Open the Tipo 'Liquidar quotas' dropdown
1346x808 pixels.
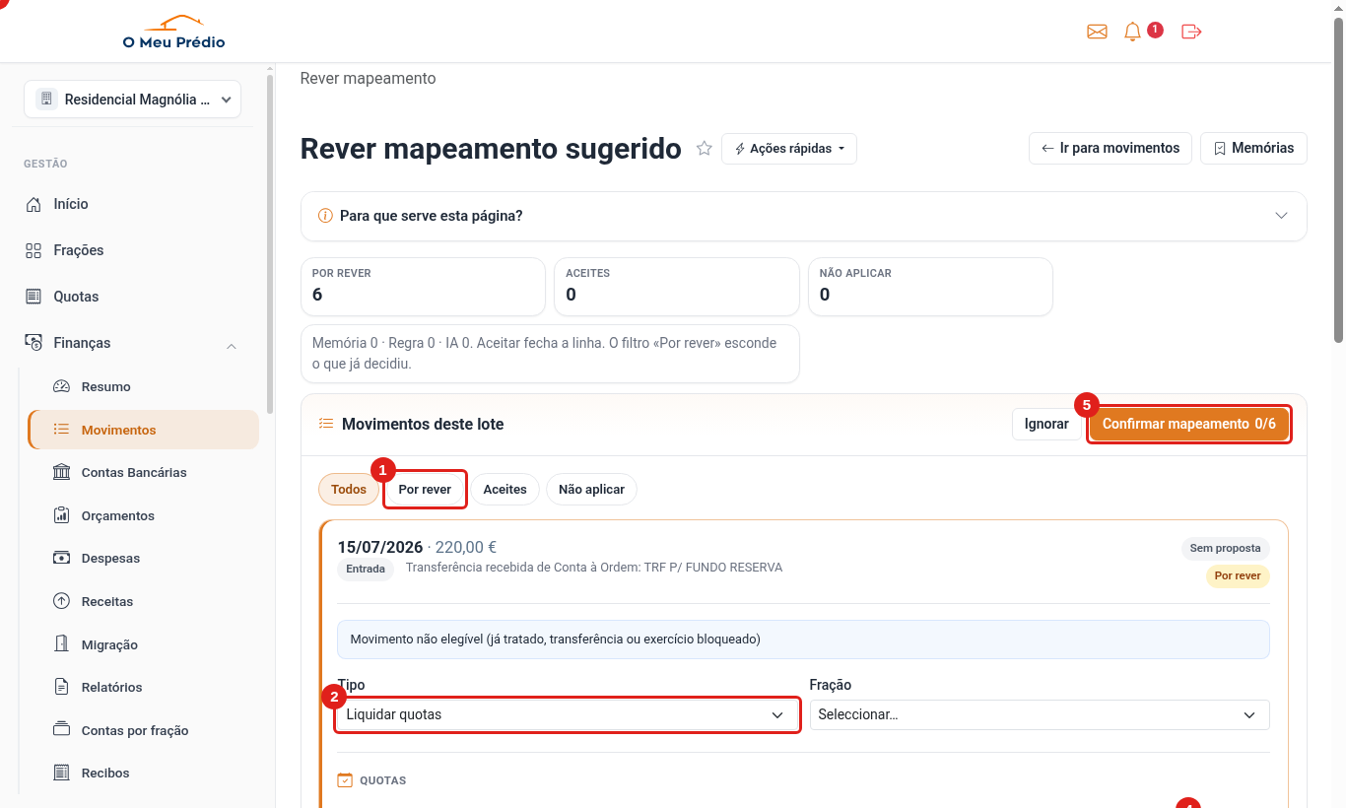pos(567,714)
